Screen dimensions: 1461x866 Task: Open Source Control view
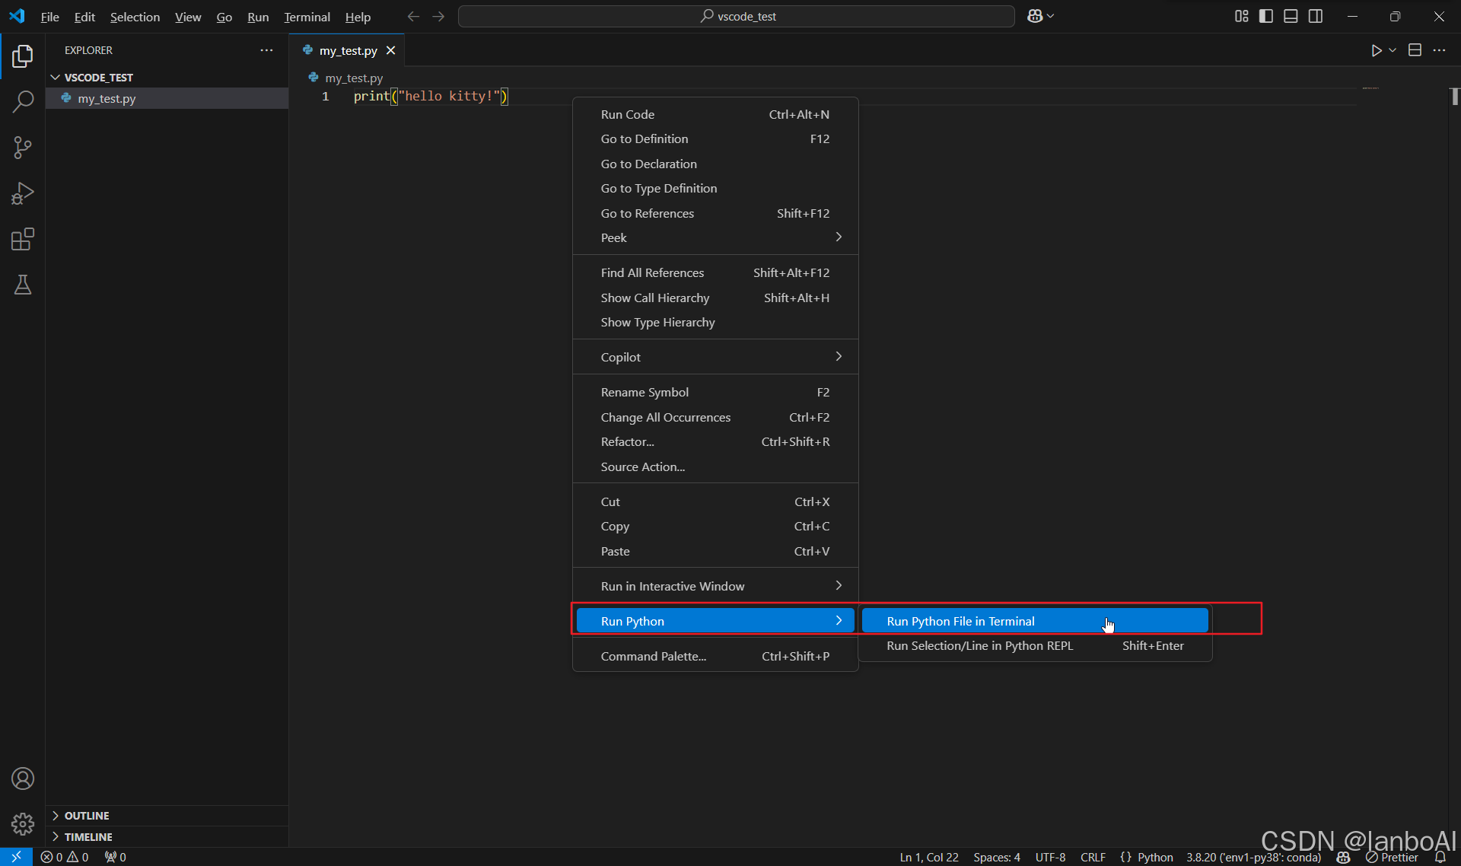point(23,148)
